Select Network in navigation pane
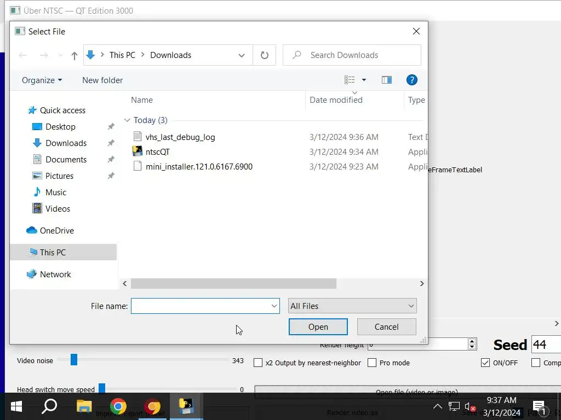 coord(55,275)
